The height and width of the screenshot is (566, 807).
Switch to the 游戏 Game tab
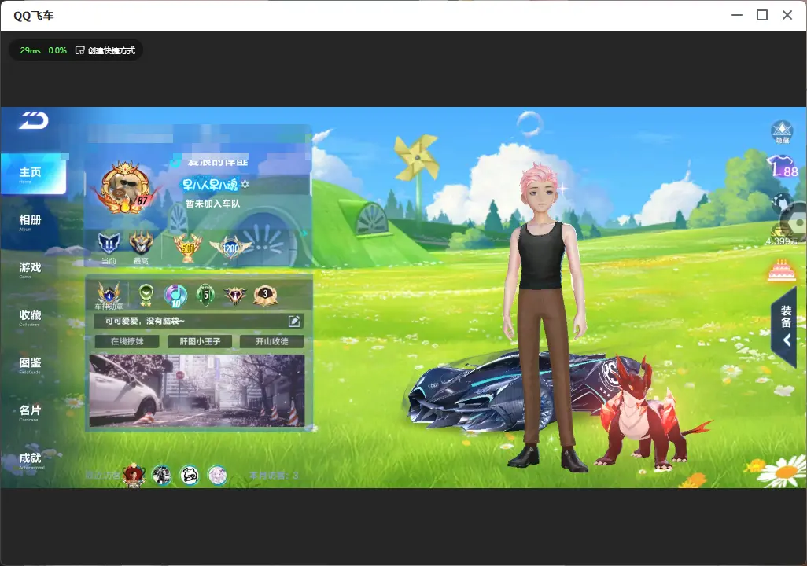pos(30,269)
